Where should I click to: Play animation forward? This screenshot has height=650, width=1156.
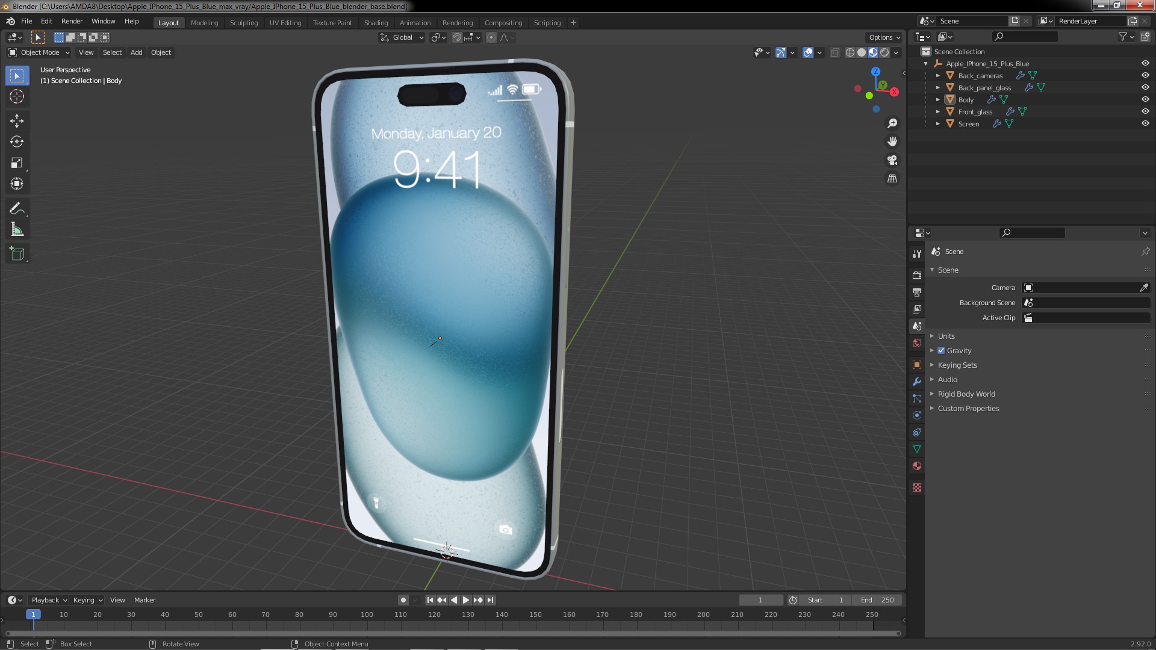465,600
